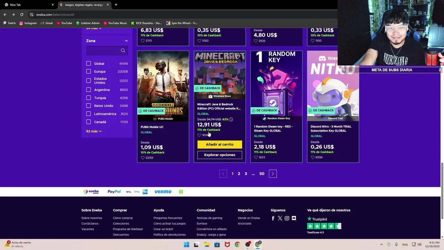
Task: Open Eneba's Facebook page icon
Action: pos(273,218)
